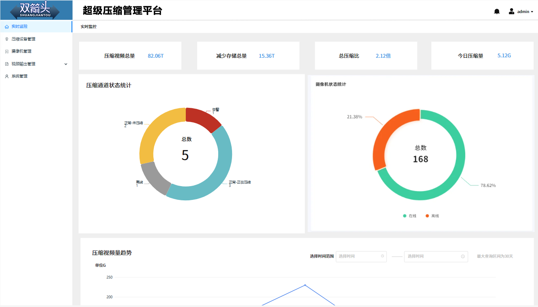Click the green 在线 legend dot
The width and height of the screenshot is (538, 307).
[404, 216]
